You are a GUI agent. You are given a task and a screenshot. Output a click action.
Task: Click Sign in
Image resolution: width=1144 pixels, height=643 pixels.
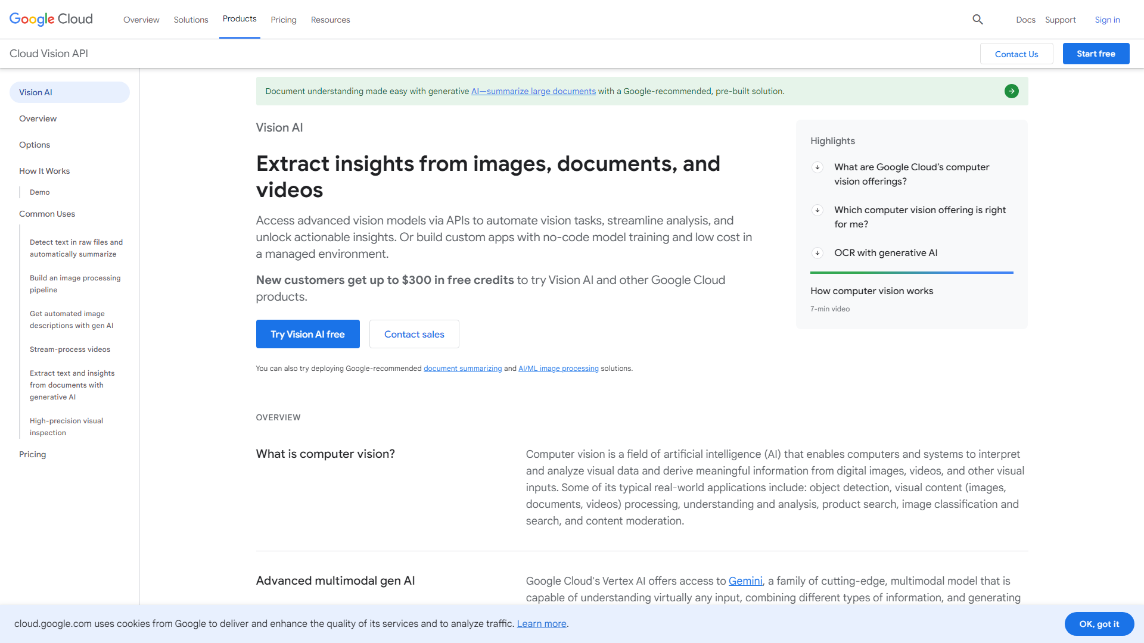tap(1107, 20)
